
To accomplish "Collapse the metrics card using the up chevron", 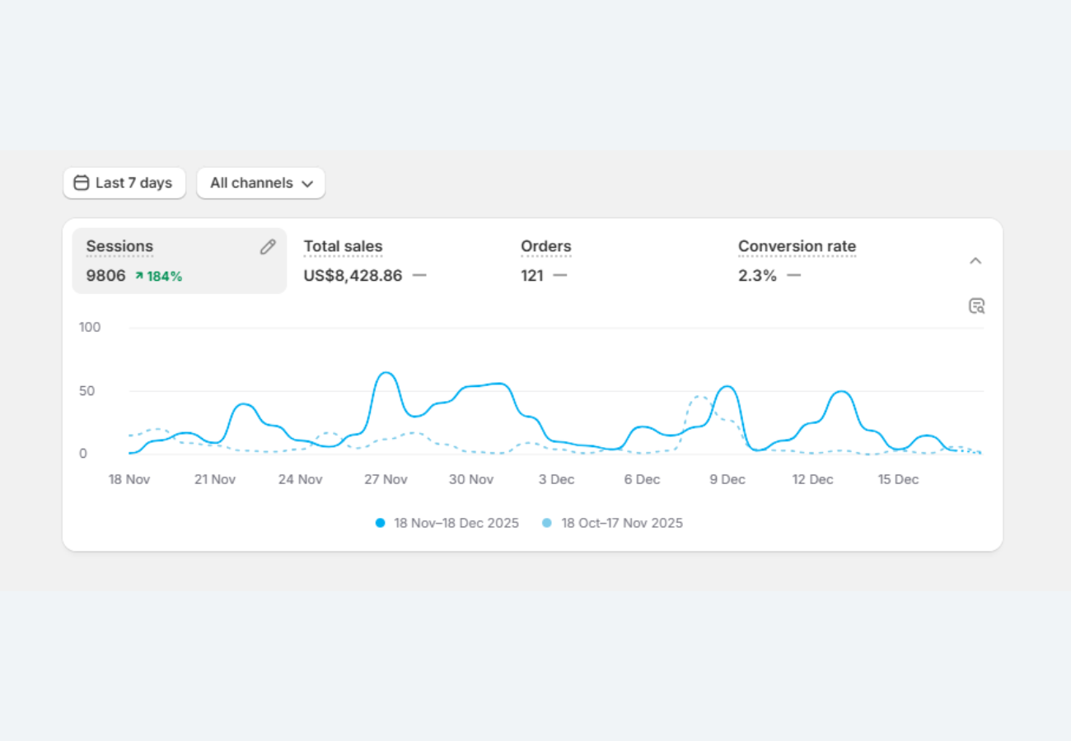I will pyautogui.click(x=975, y=261).
